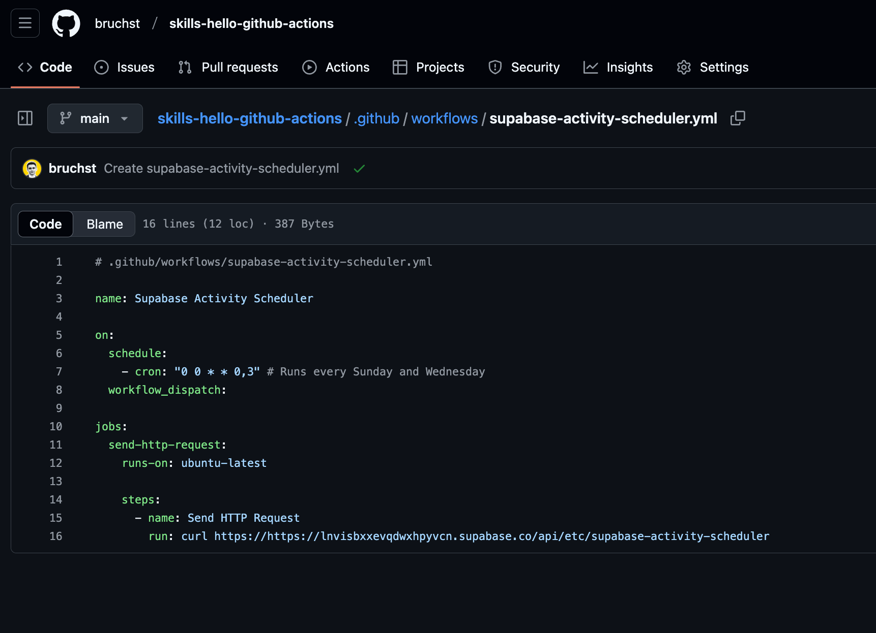Click the send-http-request job name
This screenshot has width=876, height=633.
point(164,445)
